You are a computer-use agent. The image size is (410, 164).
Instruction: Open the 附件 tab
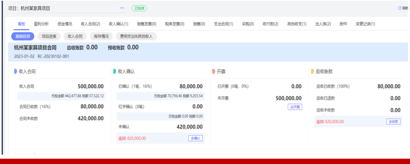(343, 24)
